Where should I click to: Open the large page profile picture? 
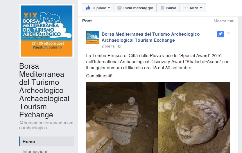coord(46,31)
